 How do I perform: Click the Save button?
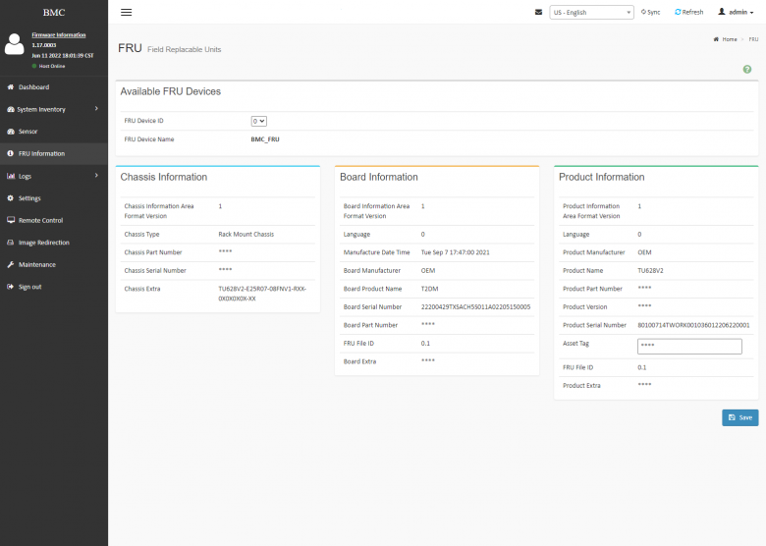pos(739,417)
